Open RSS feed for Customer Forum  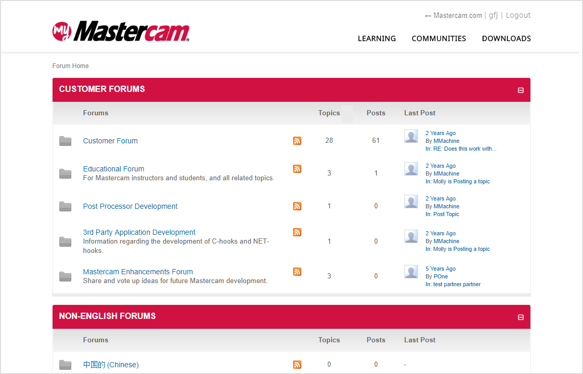(x=297, y=141)
